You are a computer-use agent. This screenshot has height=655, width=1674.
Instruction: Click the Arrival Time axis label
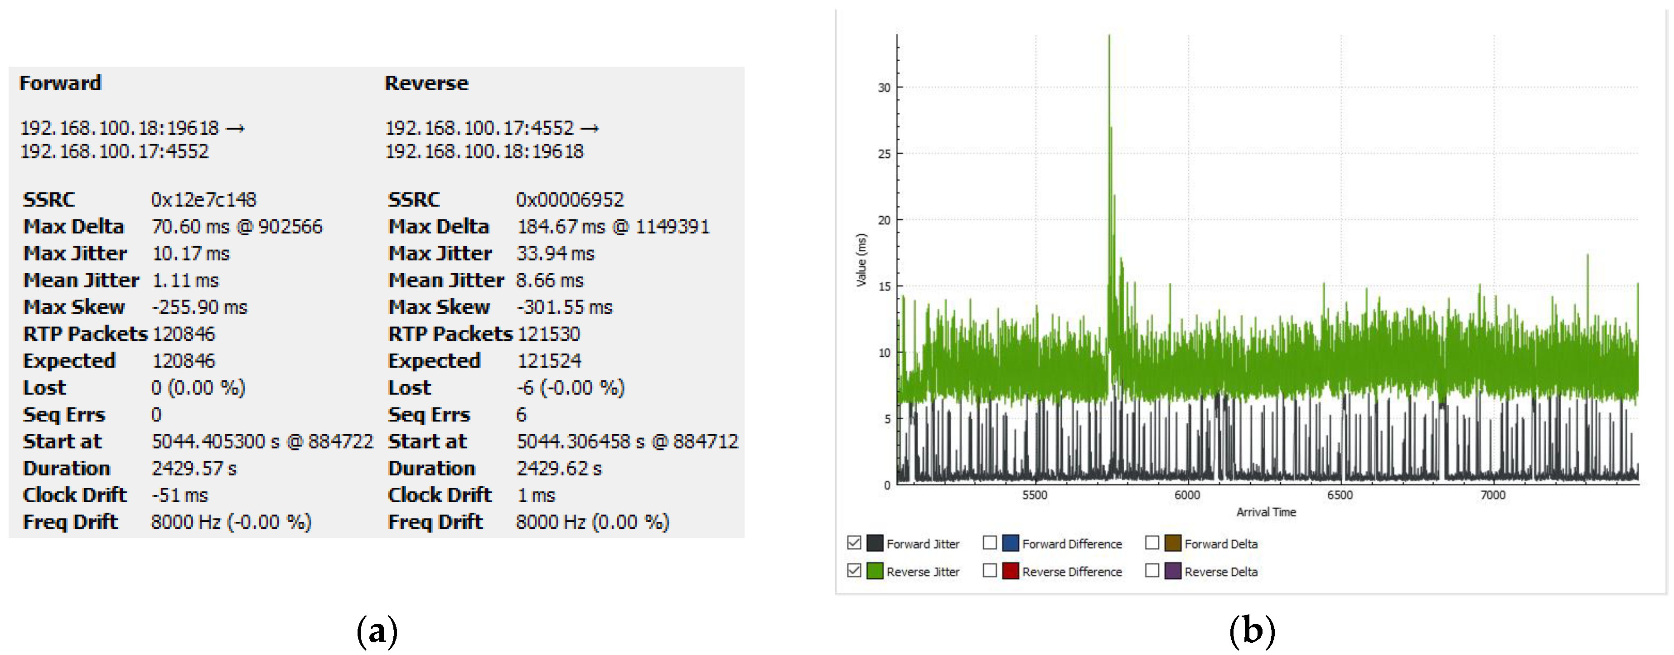tap(1266, 512)
